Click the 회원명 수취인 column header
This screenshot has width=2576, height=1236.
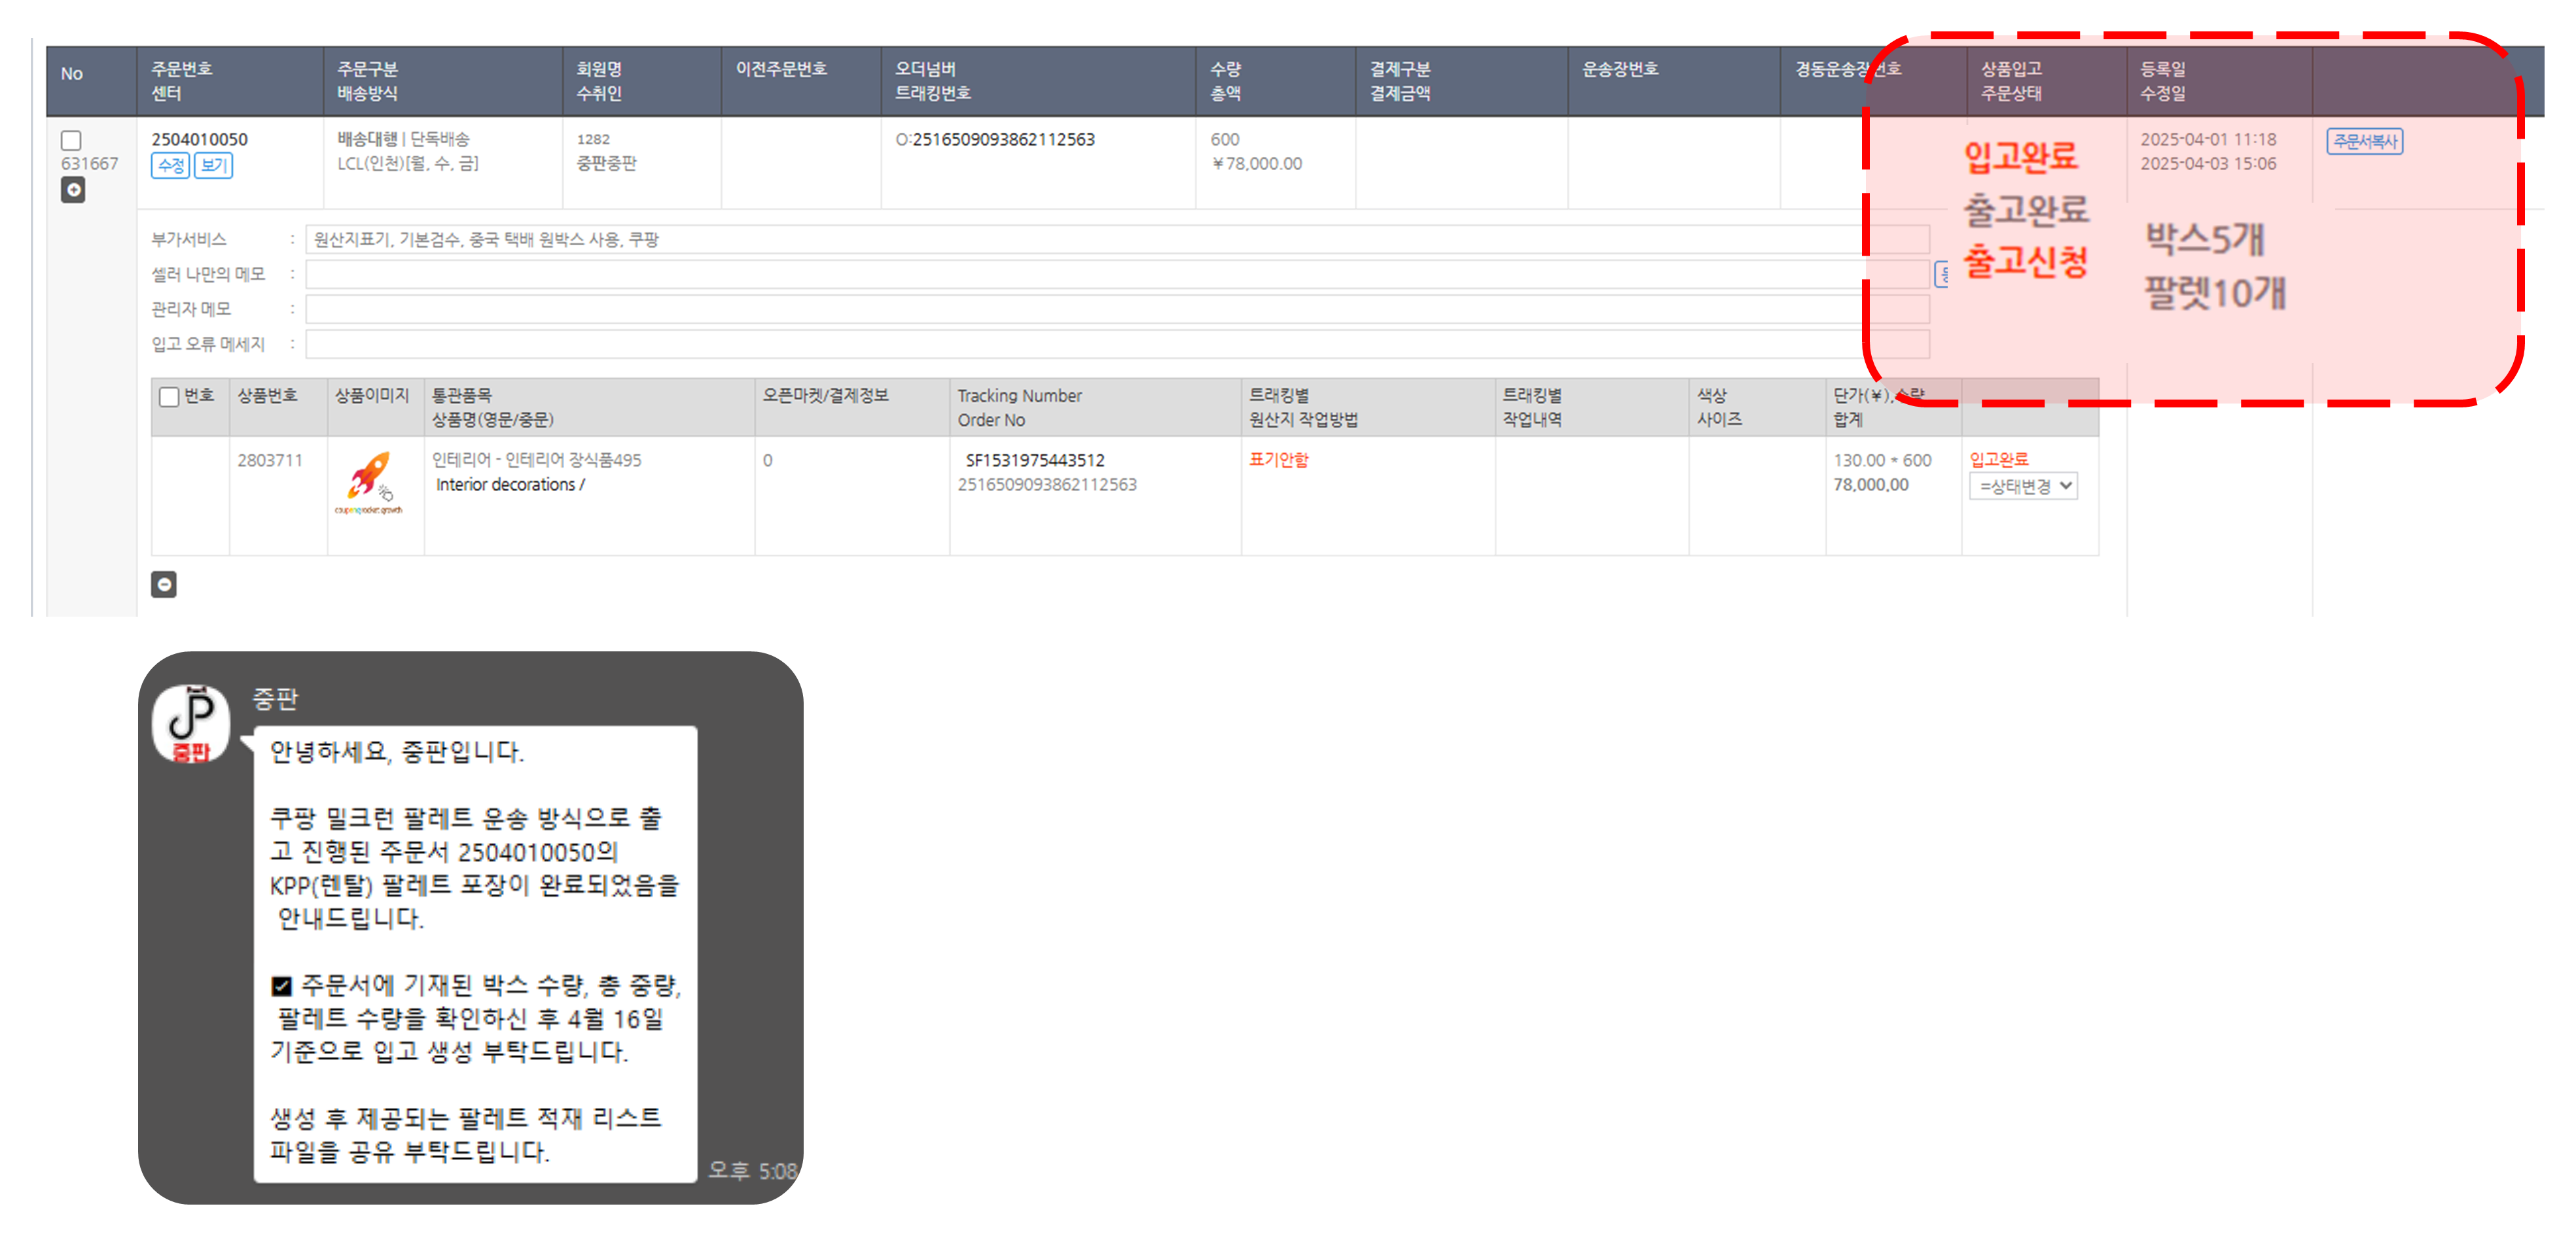pyautogui.click(x=642, y=81)
